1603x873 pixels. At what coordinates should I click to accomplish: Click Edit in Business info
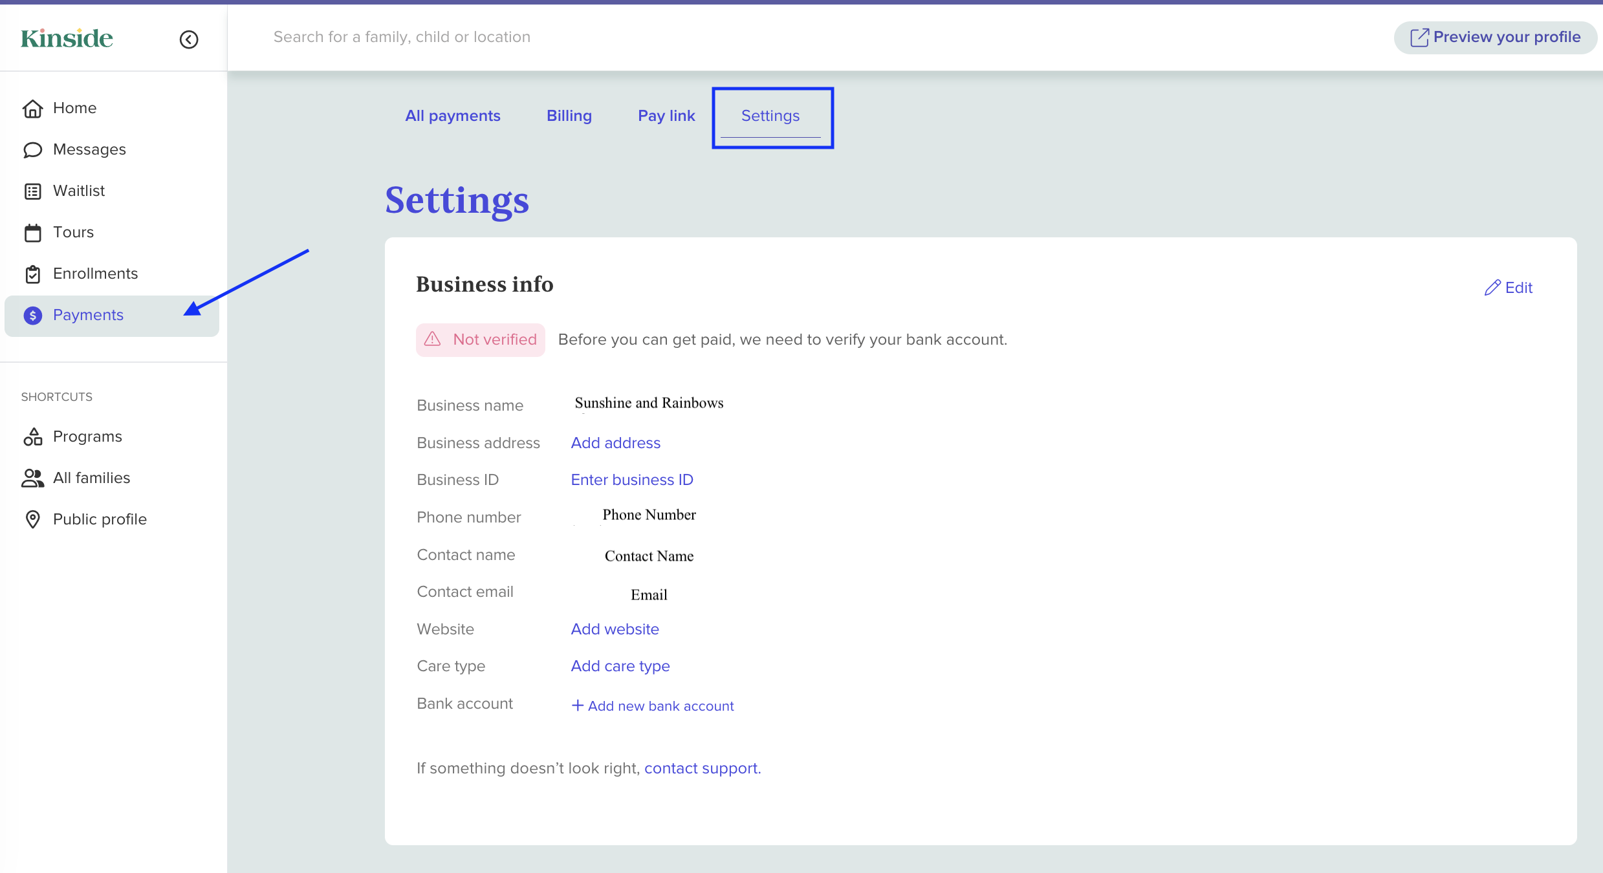pyautogui.click(x=1509, y=288)
